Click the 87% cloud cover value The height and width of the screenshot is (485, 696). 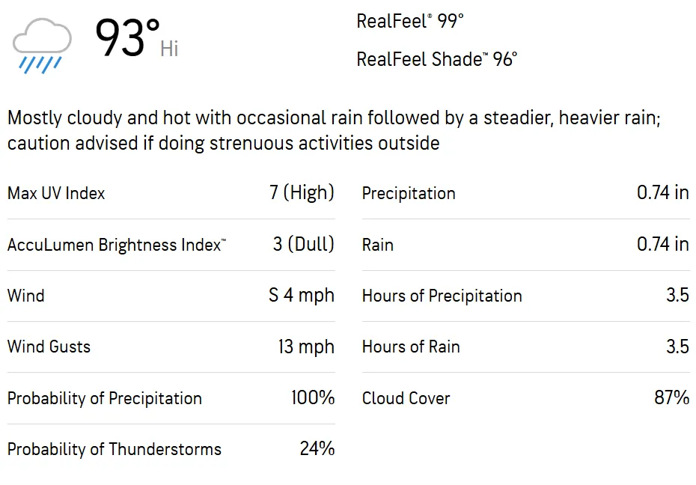pos(671,398)
